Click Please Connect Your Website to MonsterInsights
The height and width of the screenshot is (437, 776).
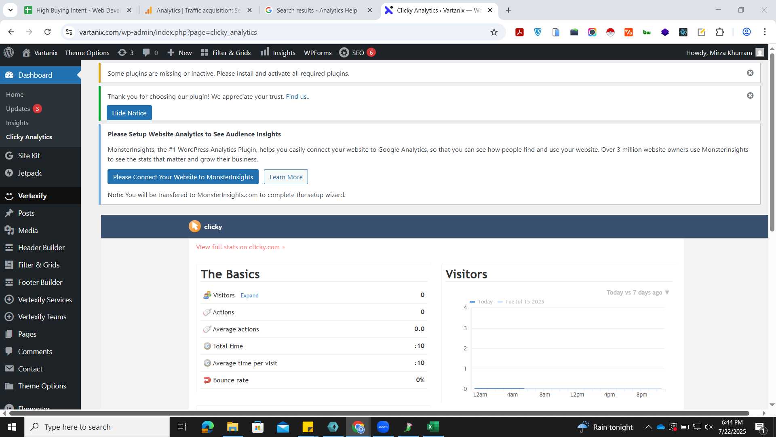[x=183, y=177]
